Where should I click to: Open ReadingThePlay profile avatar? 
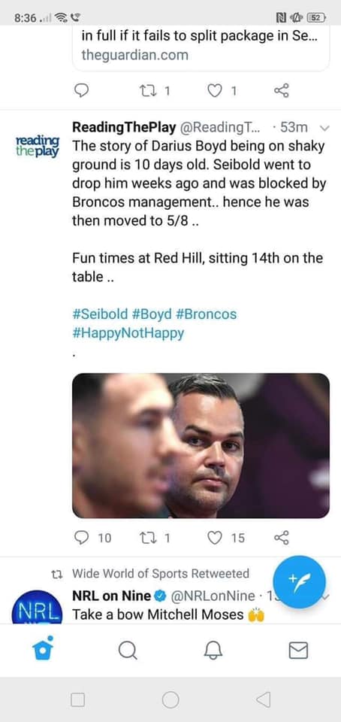click(x=38, y=147)
